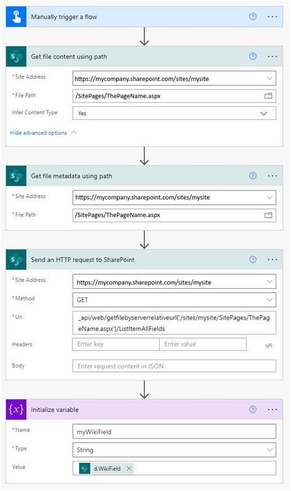Remove the d.WikiField token from Value
This screenshot has width=291, height=491.
coord(129,468)
